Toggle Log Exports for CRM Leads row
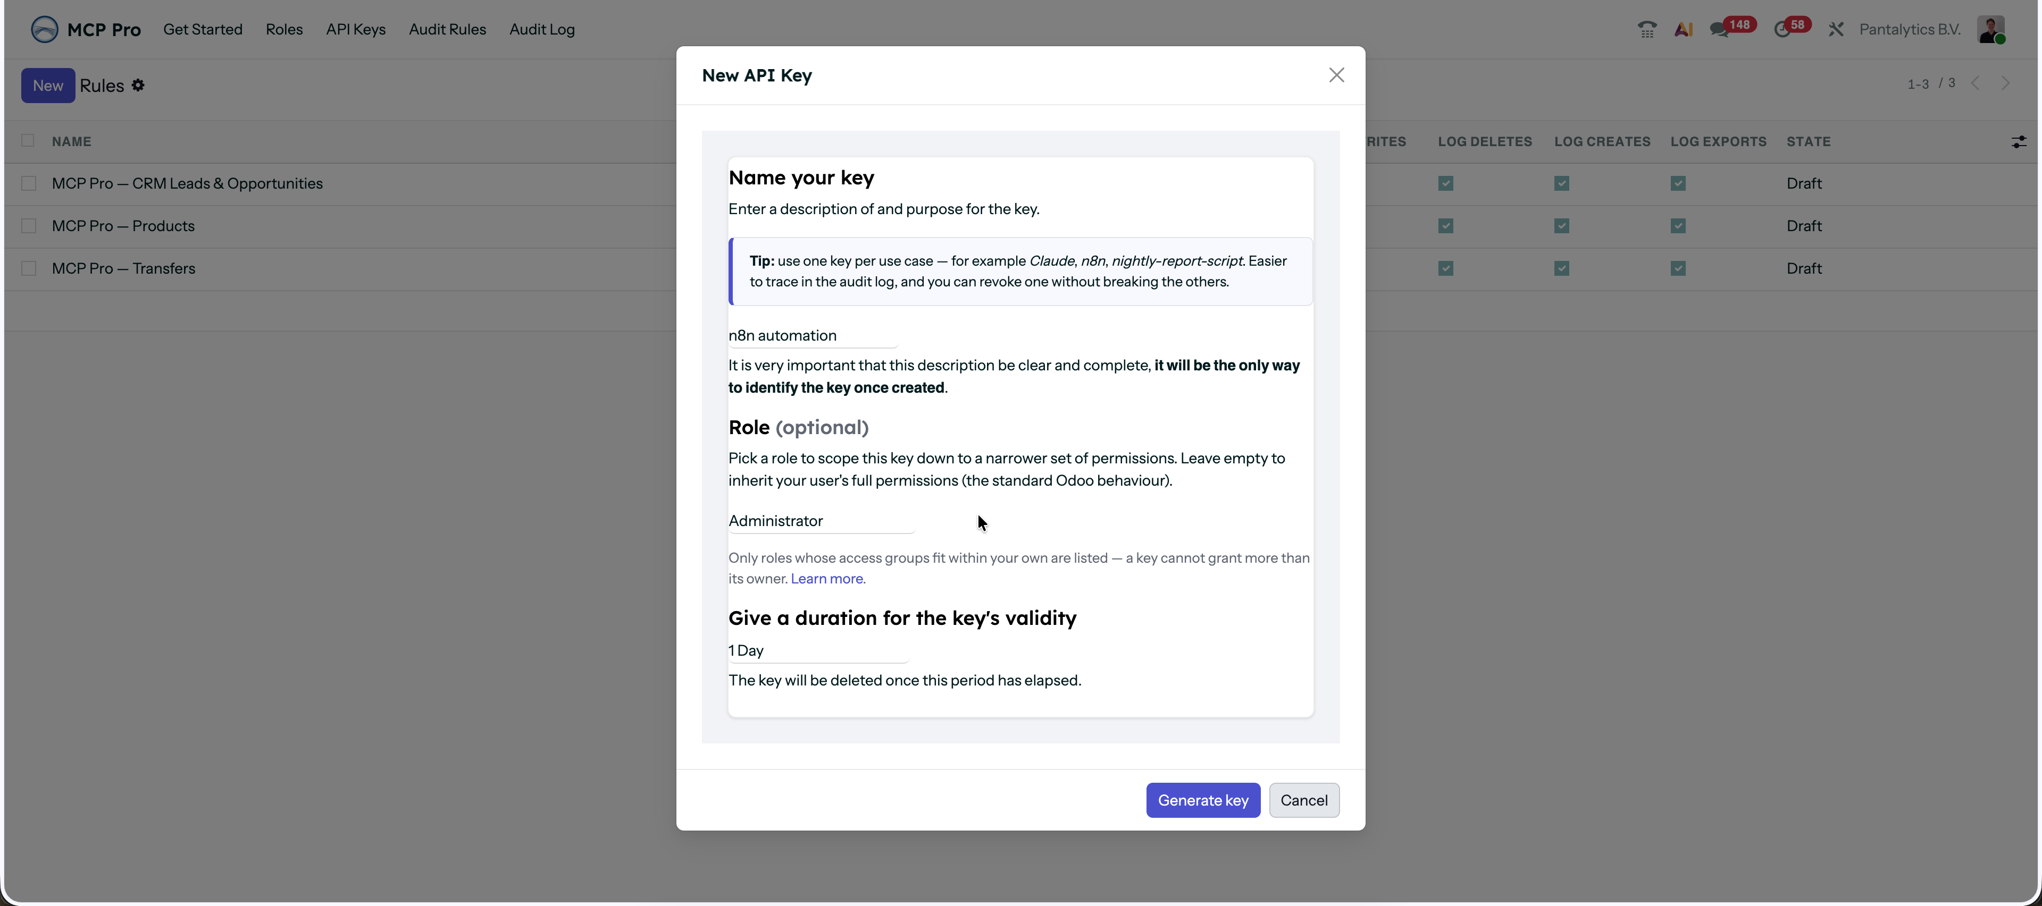Screen dimensions: 2042x906 tap(1678, 184)
